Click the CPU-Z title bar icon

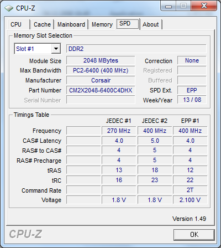(9, 8)
